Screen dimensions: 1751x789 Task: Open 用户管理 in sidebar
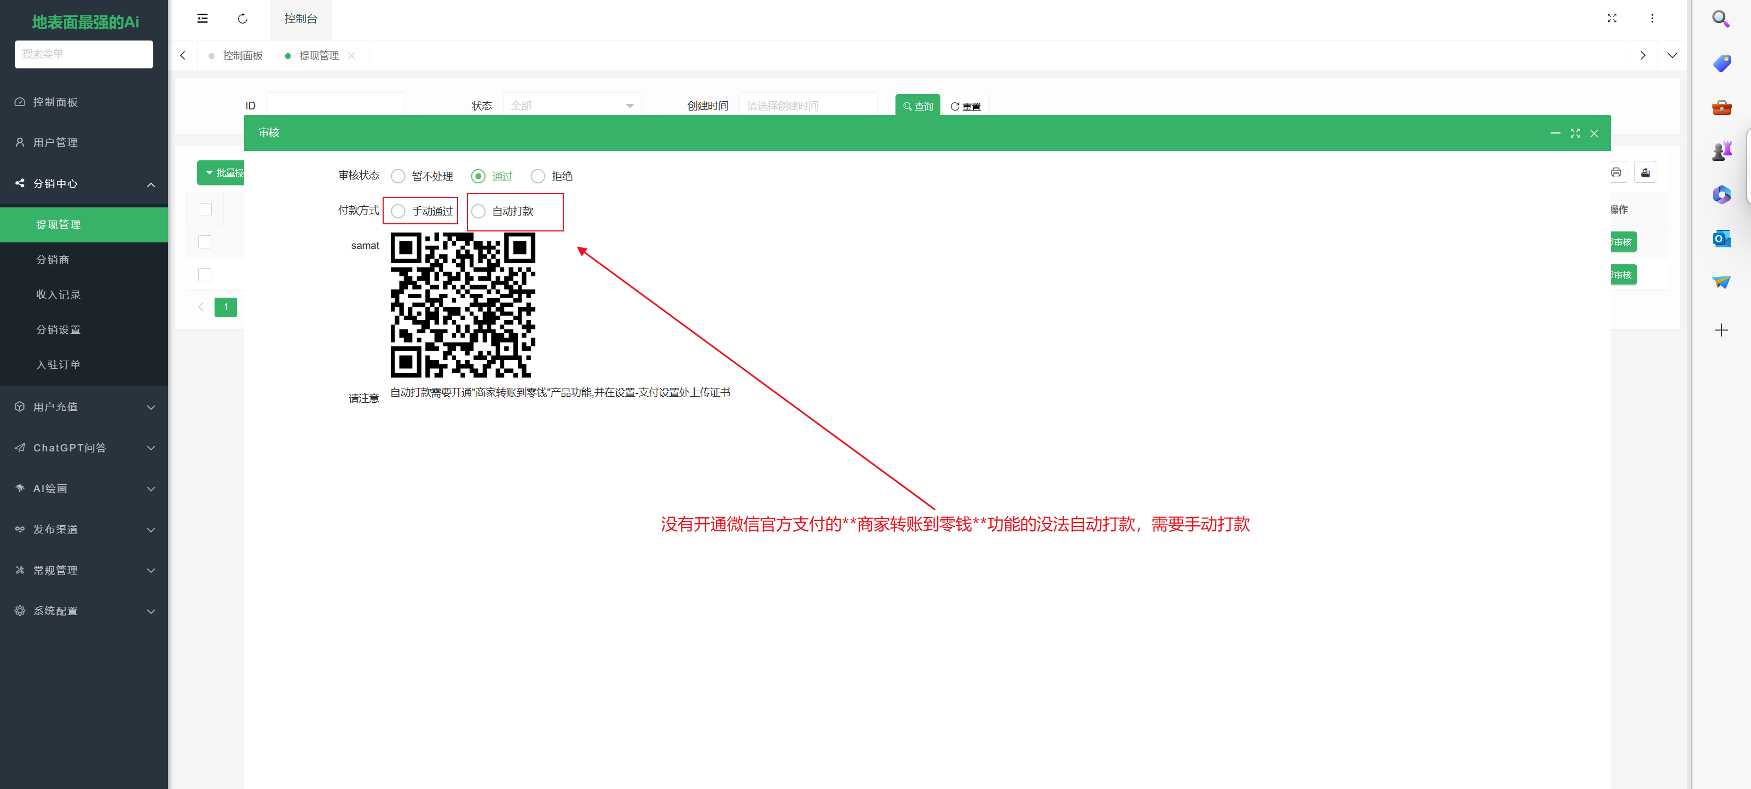point(84,143)
